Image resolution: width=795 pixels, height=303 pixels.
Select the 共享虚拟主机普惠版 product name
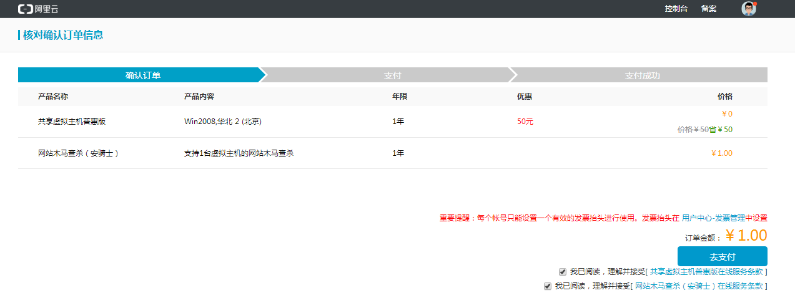pos(72,122)
